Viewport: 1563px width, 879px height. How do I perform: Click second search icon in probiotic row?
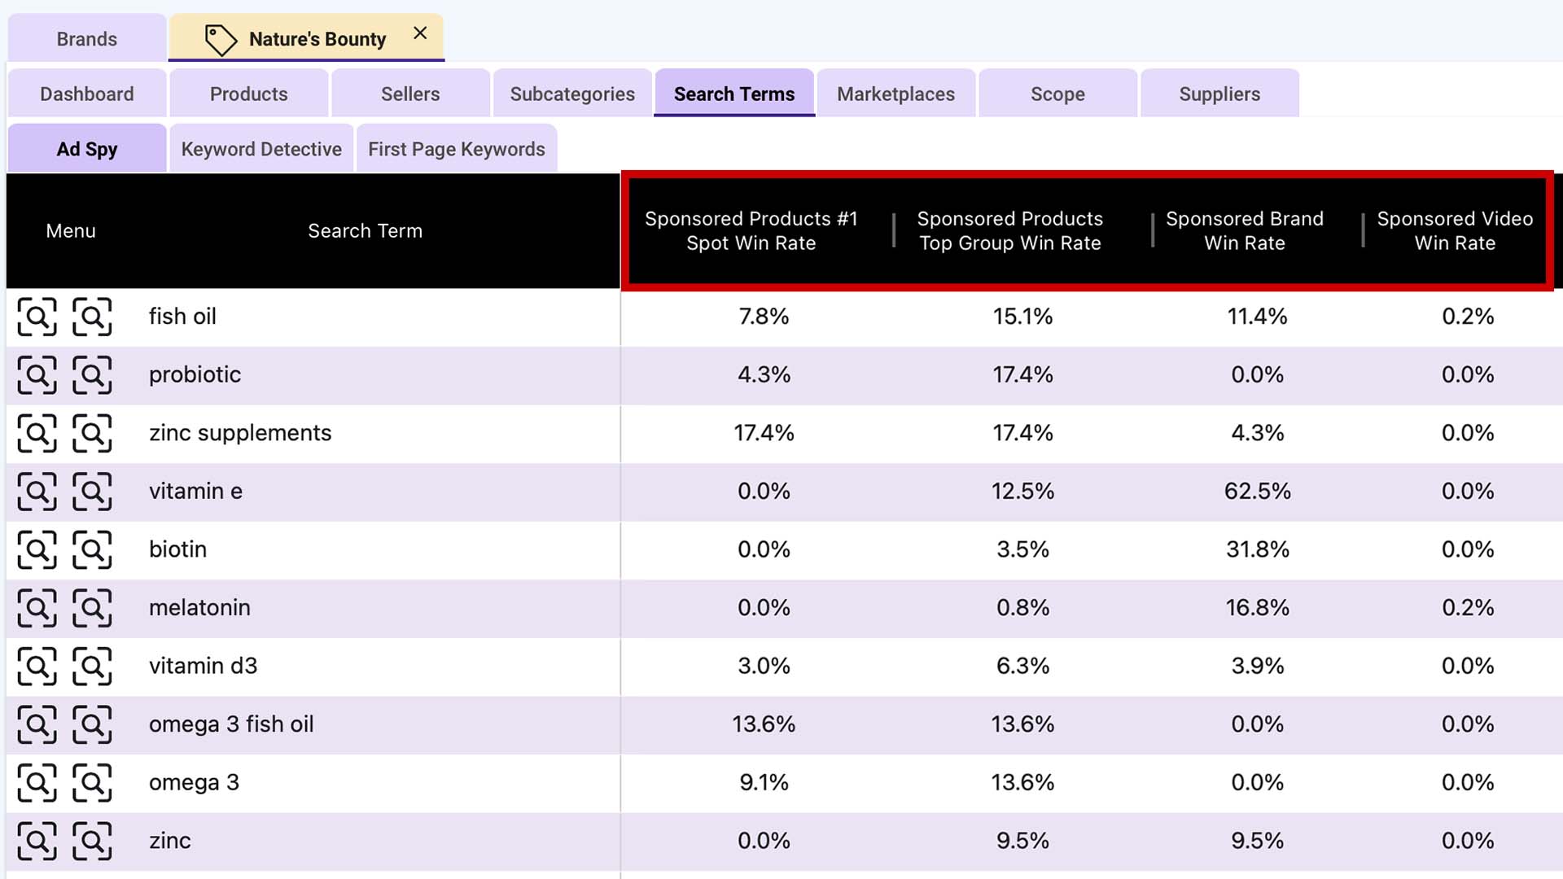tap(92, 375)
